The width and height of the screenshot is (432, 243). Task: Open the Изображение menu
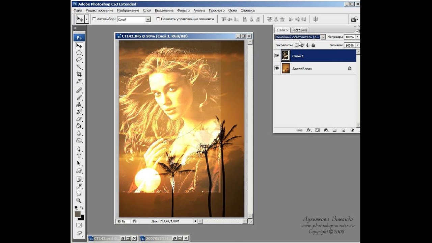(x=128, y=10)
